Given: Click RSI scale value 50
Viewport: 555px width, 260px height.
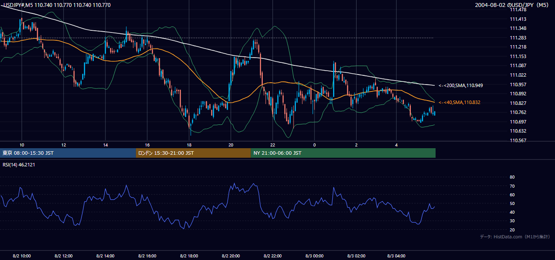Looking at the screenshot, I should pyautogui.click(x=512, y=204).
